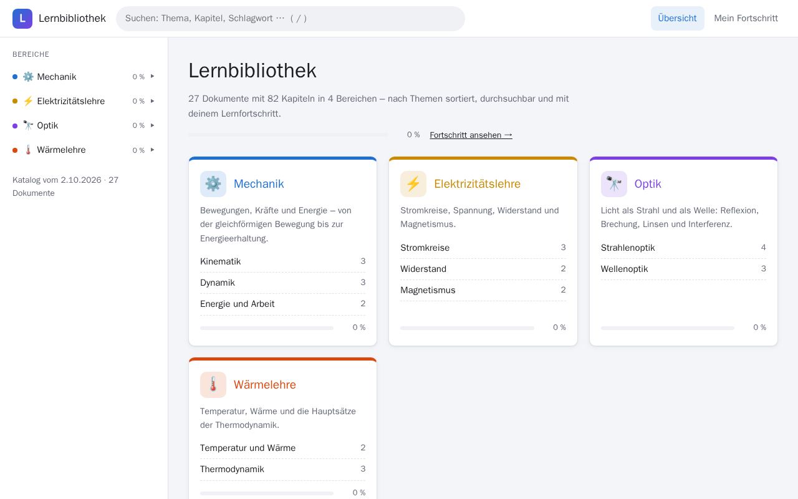Open the Elektrizitätslehre card title link

tap(477, 184)
